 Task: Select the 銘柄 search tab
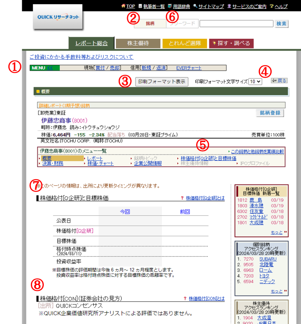coord(150,23)
